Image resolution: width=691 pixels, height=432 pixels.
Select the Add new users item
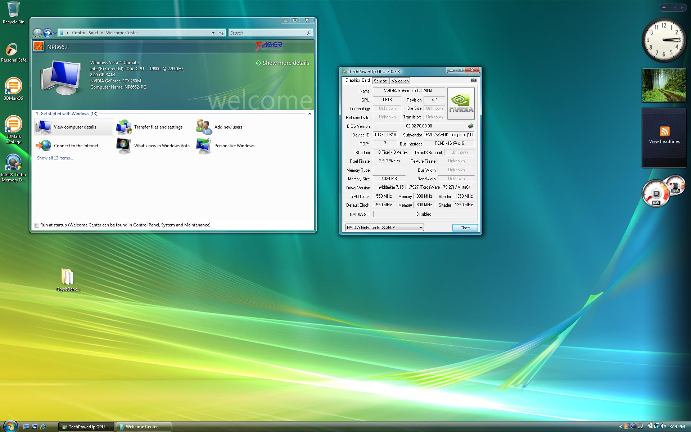pos(219,127)
